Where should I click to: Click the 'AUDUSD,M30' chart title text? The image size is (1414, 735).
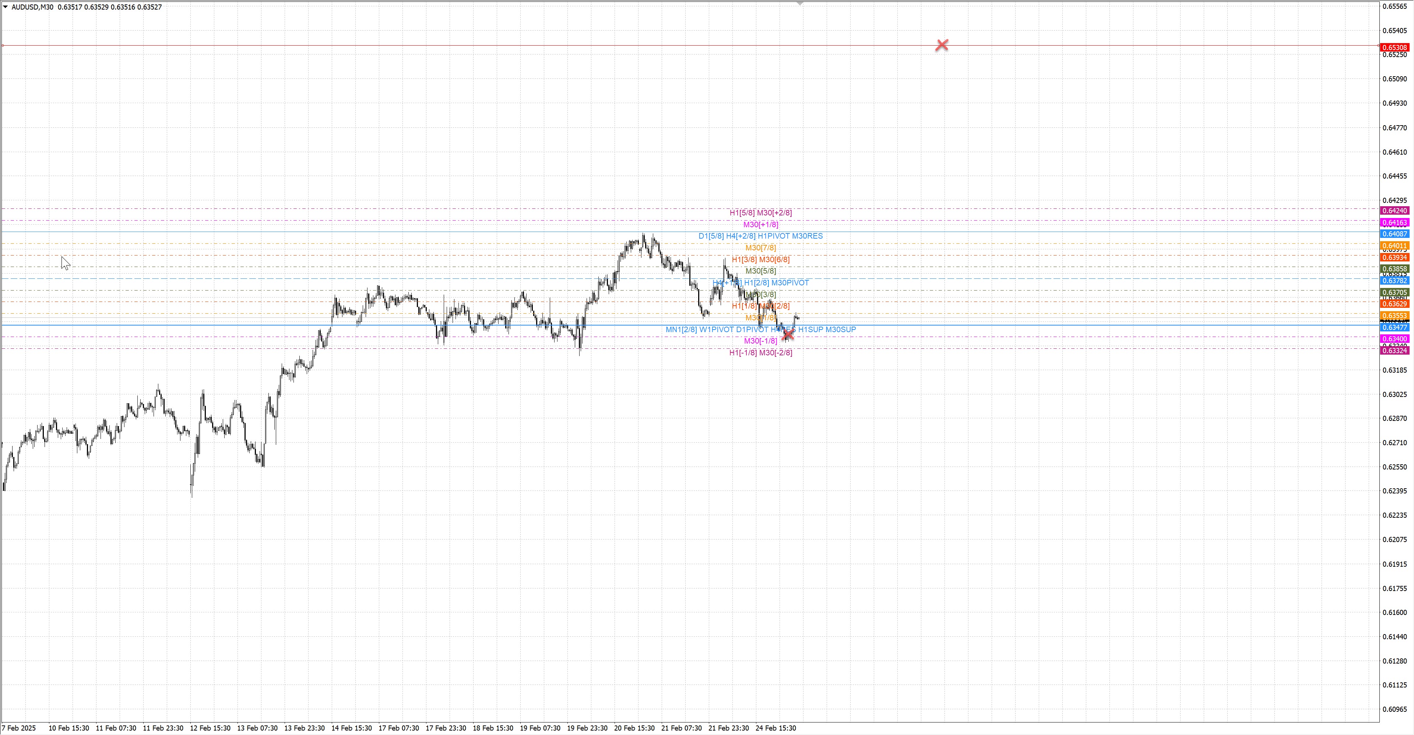click(x=32, y=7)
